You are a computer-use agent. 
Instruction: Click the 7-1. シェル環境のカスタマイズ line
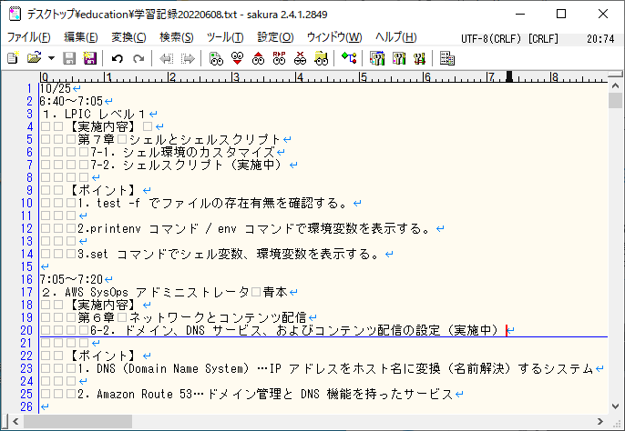tap(182, 152)
